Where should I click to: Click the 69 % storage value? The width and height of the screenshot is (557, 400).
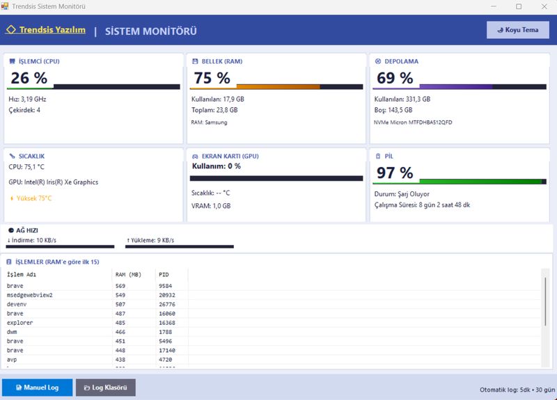[x=395, y=78]
